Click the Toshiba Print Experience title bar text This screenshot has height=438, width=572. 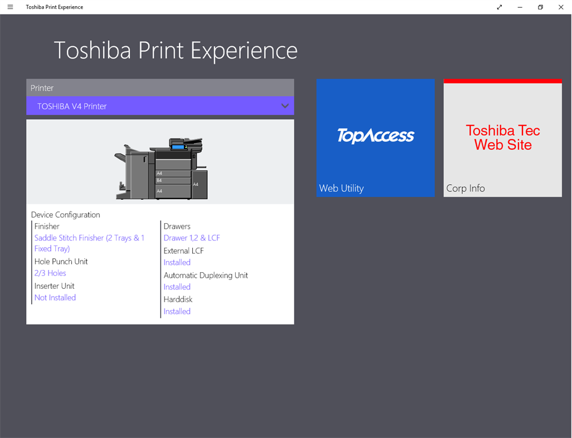tap(54, 7)
